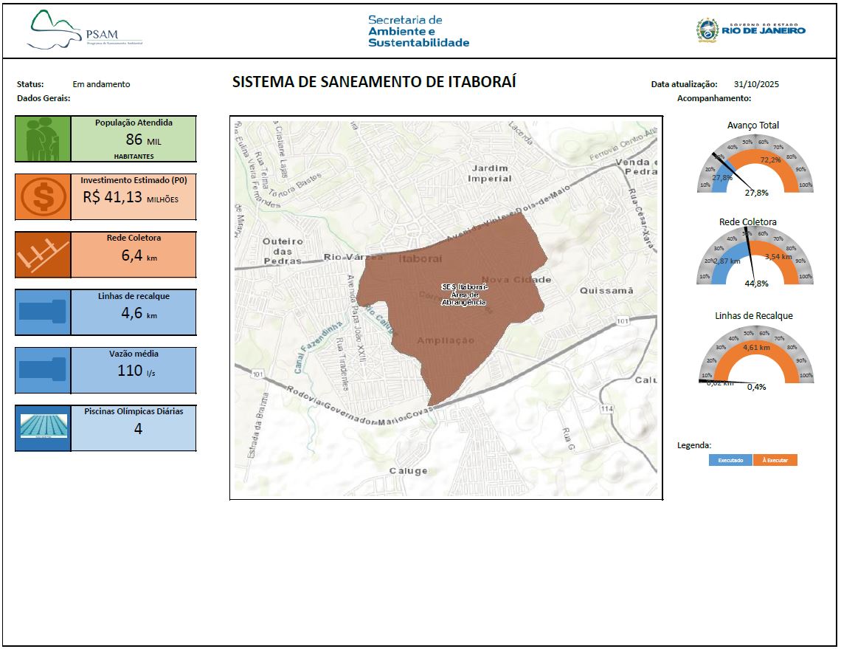Click the dollar sign investment icon

(x=43, y=197)
